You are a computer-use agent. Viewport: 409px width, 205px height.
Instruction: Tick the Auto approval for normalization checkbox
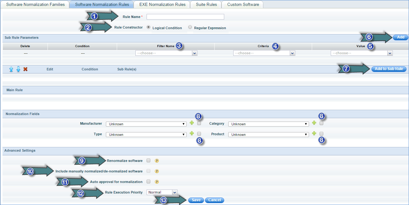[x=148, y=182]
